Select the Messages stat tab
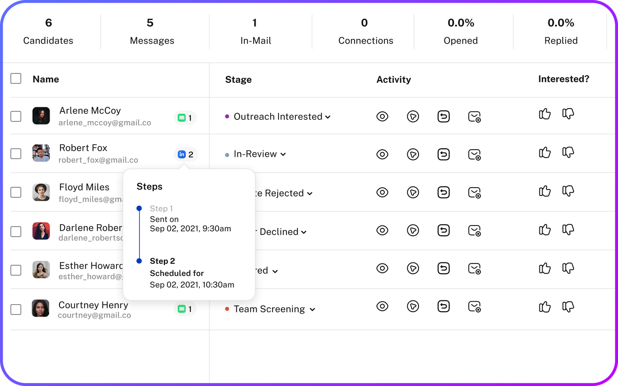The image size is (618, 386). point(152,31)
